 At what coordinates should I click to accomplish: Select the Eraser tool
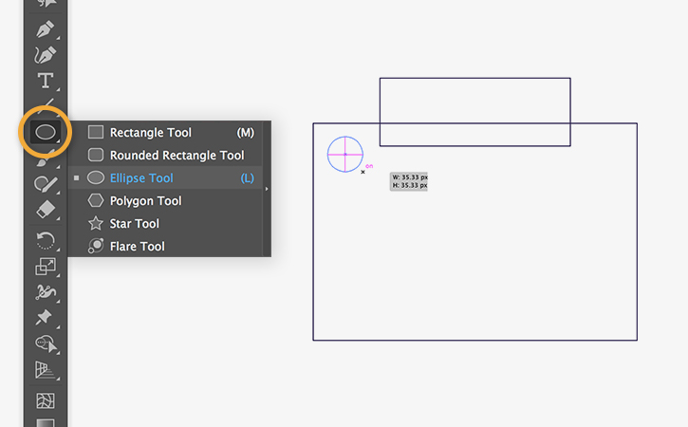tap(45, 210)
